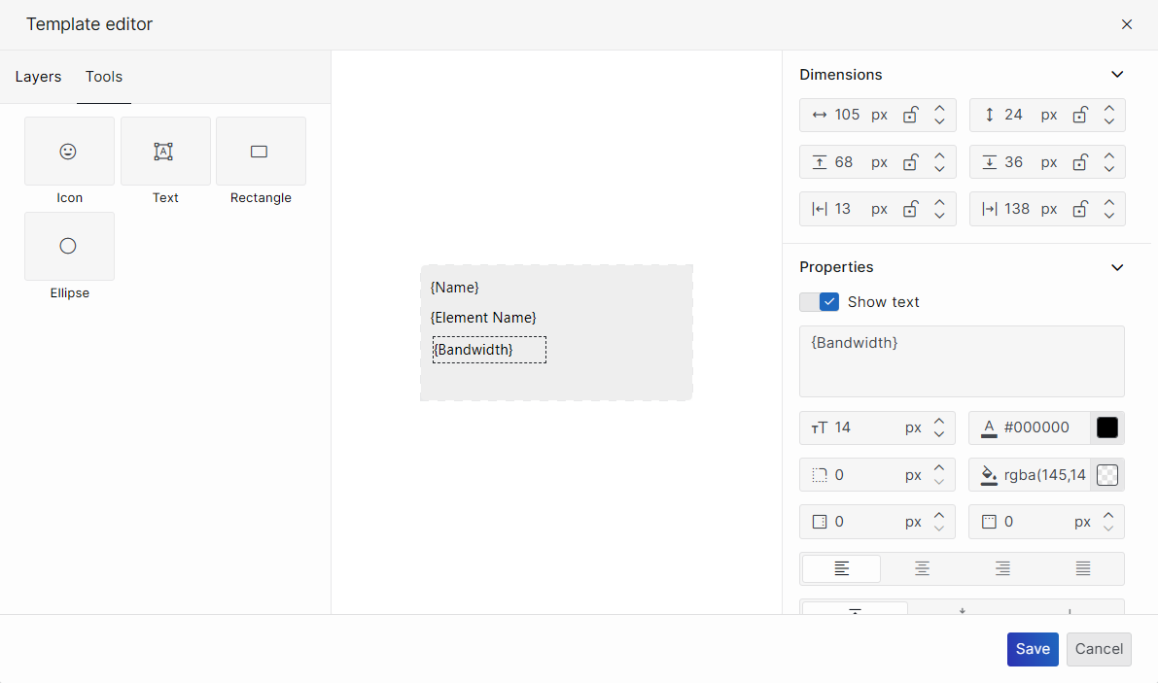Increase the dashed border width value

click(x=938, y=468)
